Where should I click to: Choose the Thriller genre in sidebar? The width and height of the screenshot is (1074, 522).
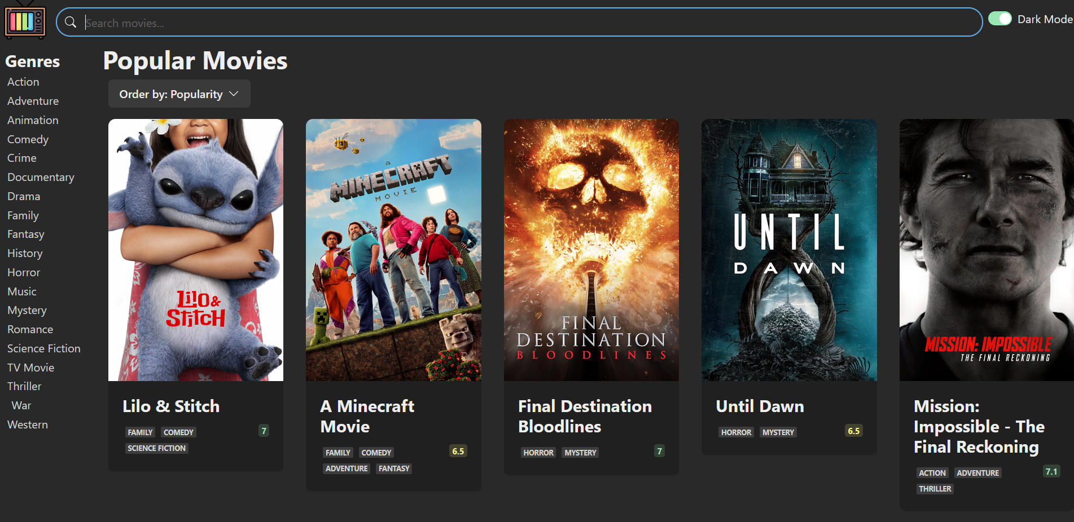point(24,386)
